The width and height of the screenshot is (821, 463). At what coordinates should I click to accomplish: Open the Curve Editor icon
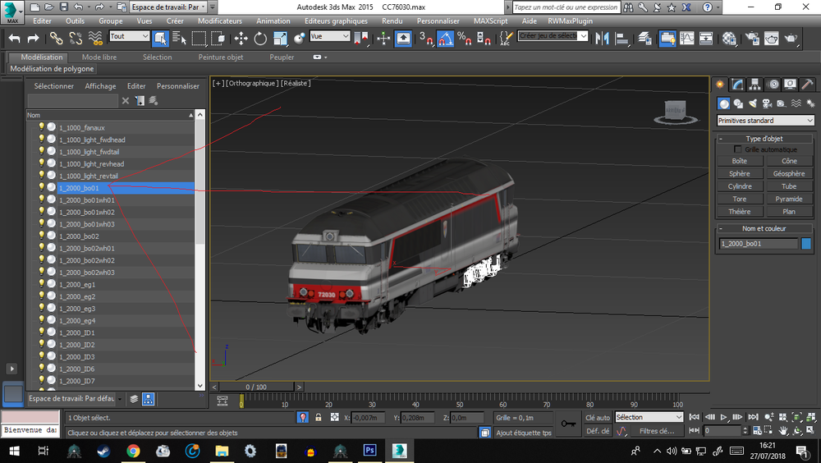tap(687, 39)
